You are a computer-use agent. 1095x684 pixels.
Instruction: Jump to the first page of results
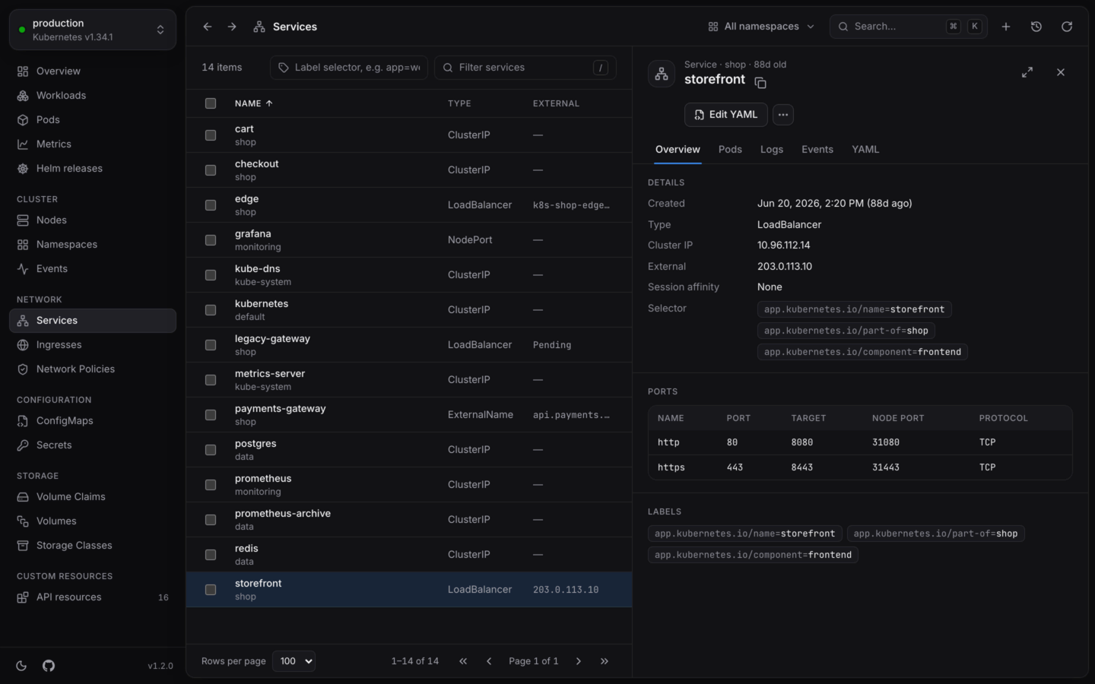point(463,661)
